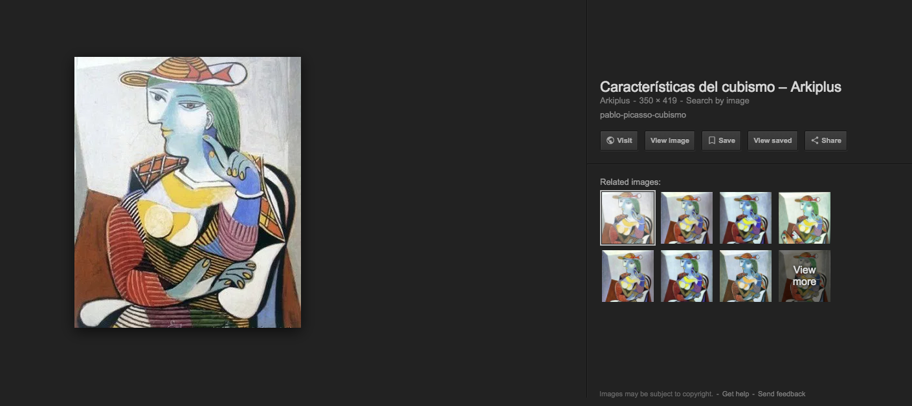Image resolution: width=912 pixels, height=406 pixels.
Task: Select the third thumbnail in bottom row
Action: [x=746, y=276]
